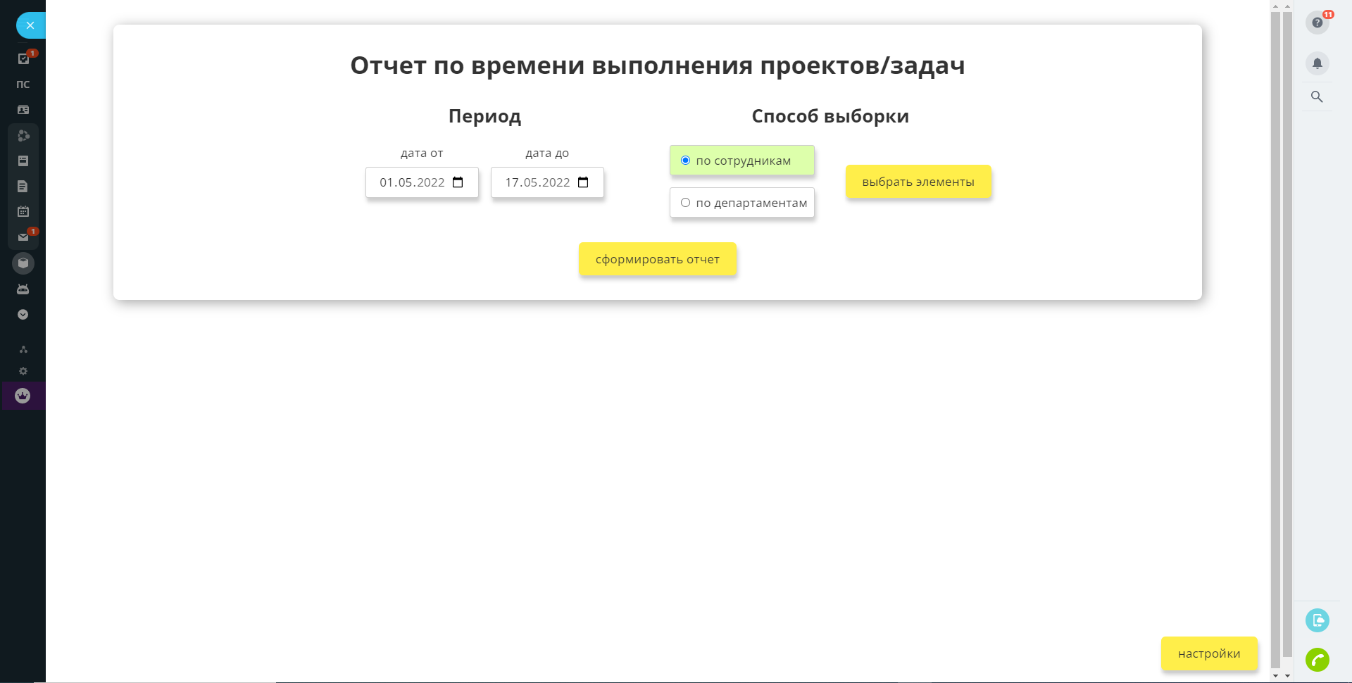Click the green phone call button
This screenshot has width=1352, height=683.
pos(1317,660)
